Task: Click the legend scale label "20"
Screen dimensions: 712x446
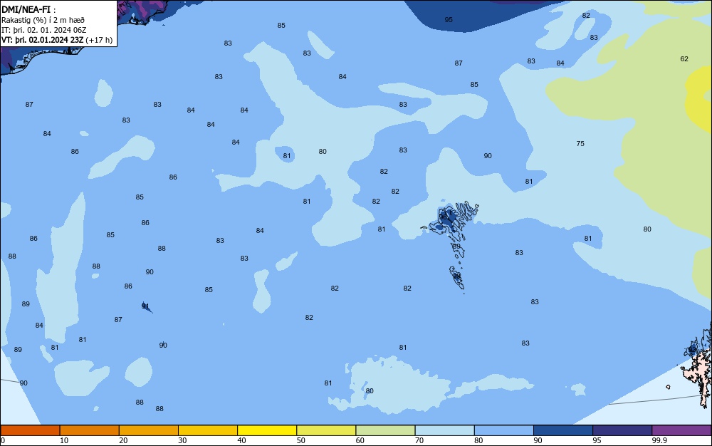Action: pyautogui.click(x=123, y=440)
